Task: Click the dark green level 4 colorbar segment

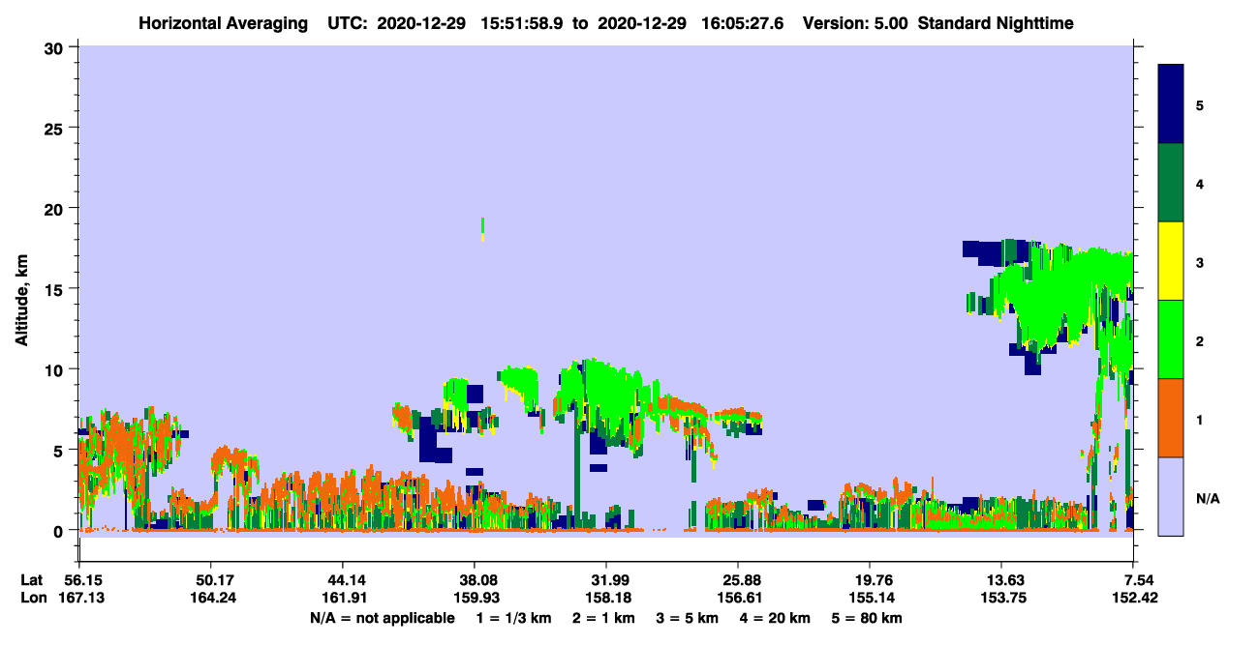Action: click(1171, 183)
